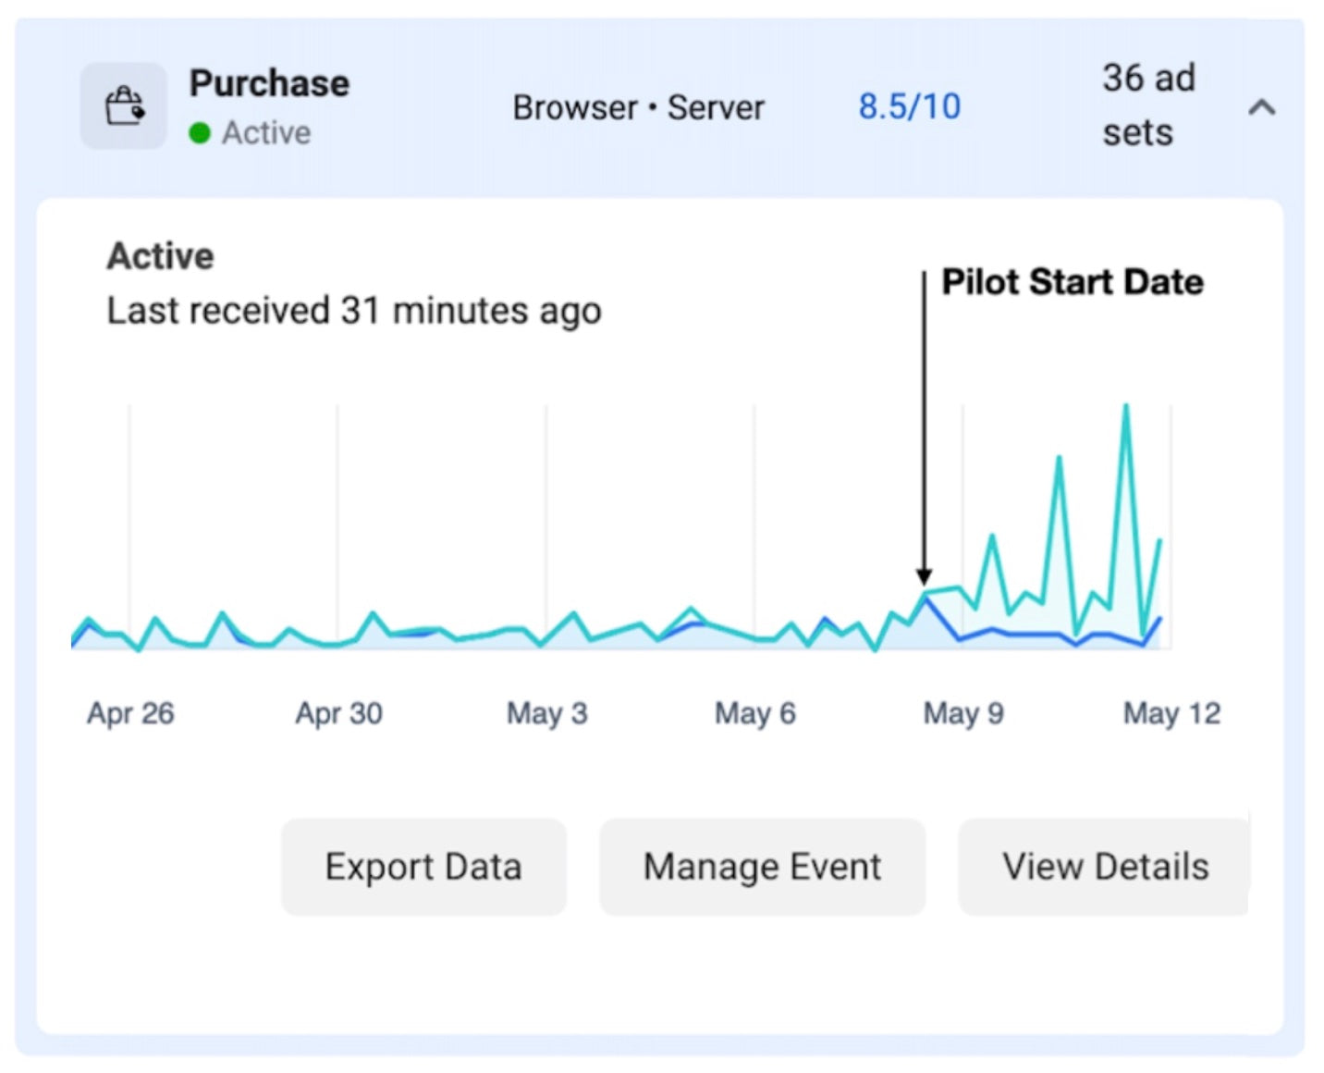The height and width of the screenshot is (1073, 1324).
Task: Click the 'Last received 31 minutes ago' text
Action: [x=354, y=311]
